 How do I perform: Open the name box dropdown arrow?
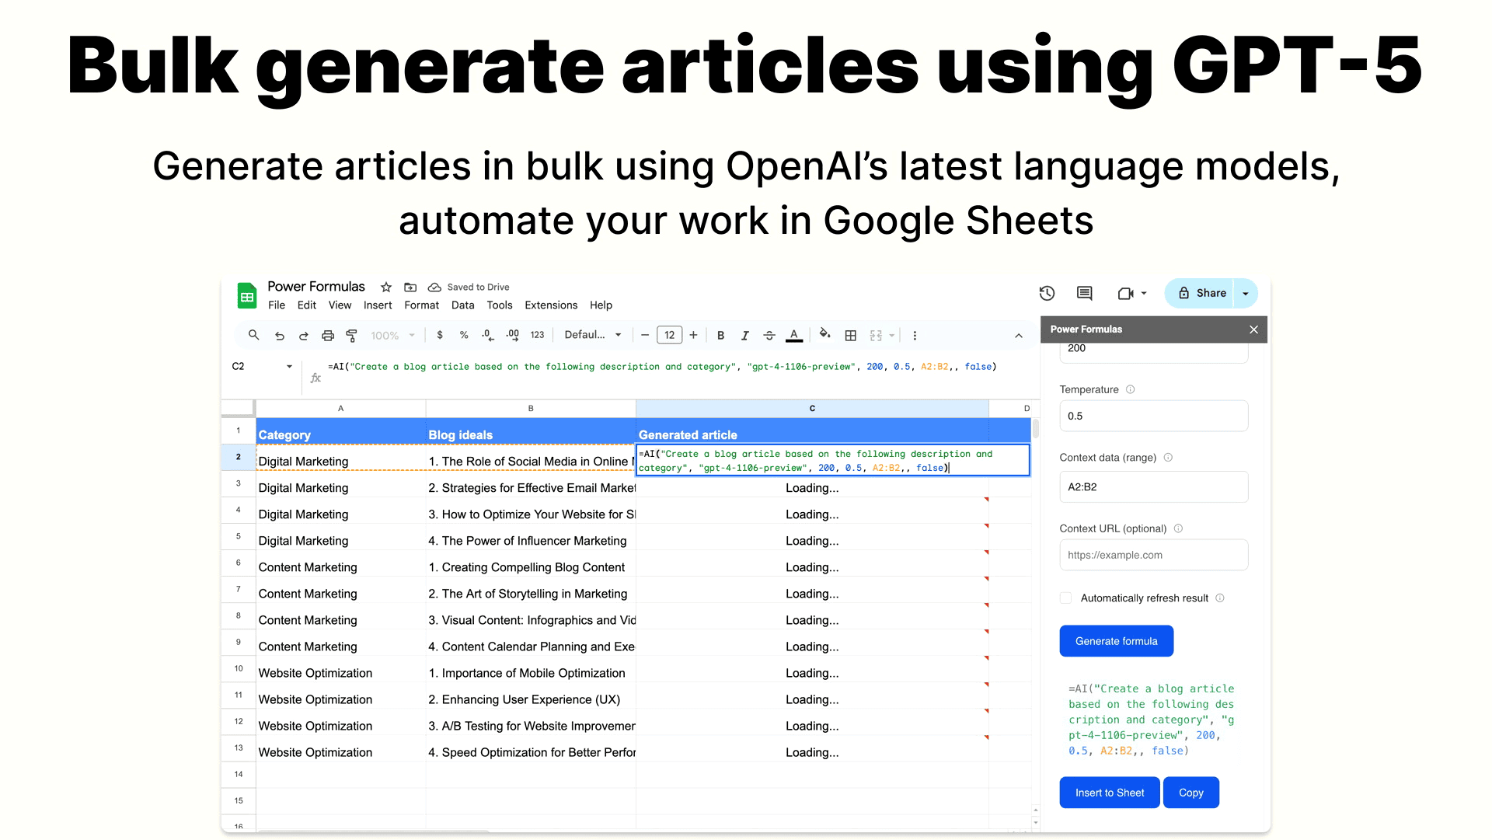coord(289,366)
